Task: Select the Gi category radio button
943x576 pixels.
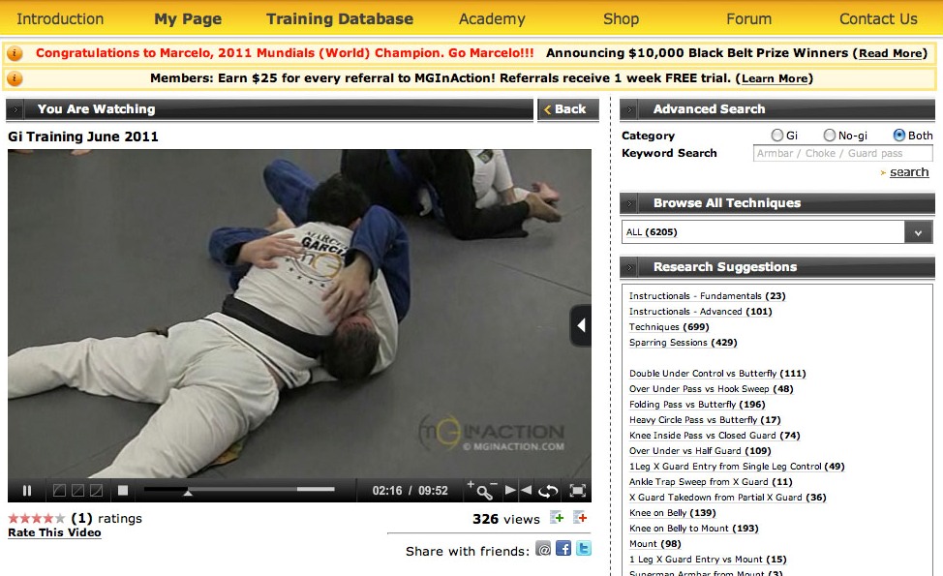Action: click(777, 136)
